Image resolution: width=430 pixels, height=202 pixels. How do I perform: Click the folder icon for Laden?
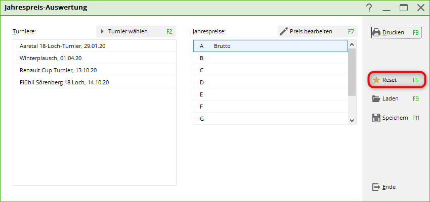376,99
